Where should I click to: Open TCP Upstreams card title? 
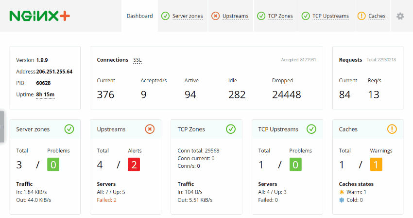click(x=278, y=129)
